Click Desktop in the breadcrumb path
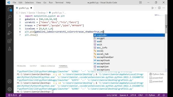173x97 pixels. coord(41,13)
